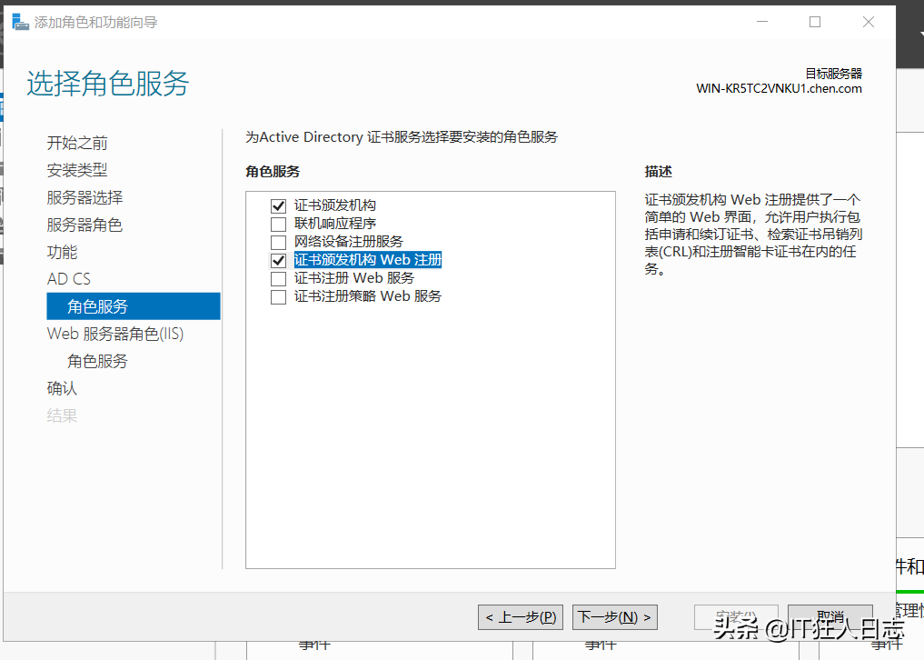The height and width of the screenshot is (660, 924).
Task: Open Web 服务器角色(IIS) step
Action: tap(115, 334)
